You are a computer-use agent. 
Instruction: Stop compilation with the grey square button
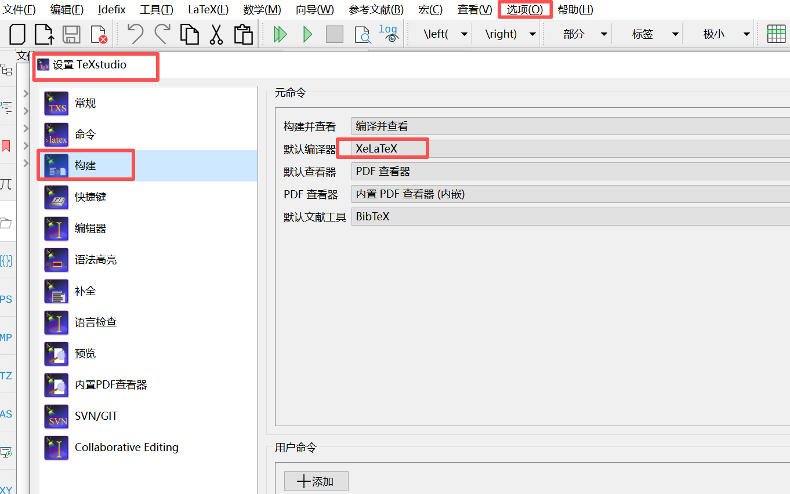pyautogui.click(x=335, y=34)
